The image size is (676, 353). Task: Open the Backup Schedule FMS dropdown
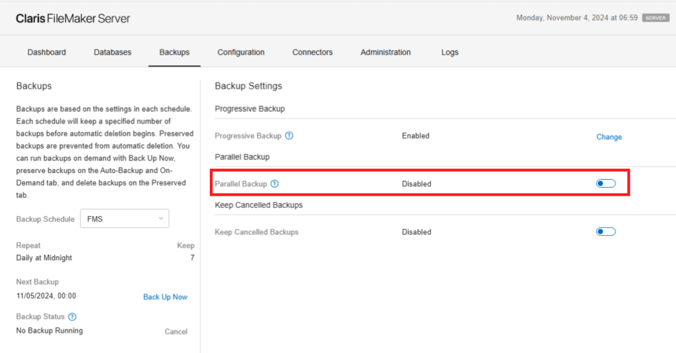point(125,219)
